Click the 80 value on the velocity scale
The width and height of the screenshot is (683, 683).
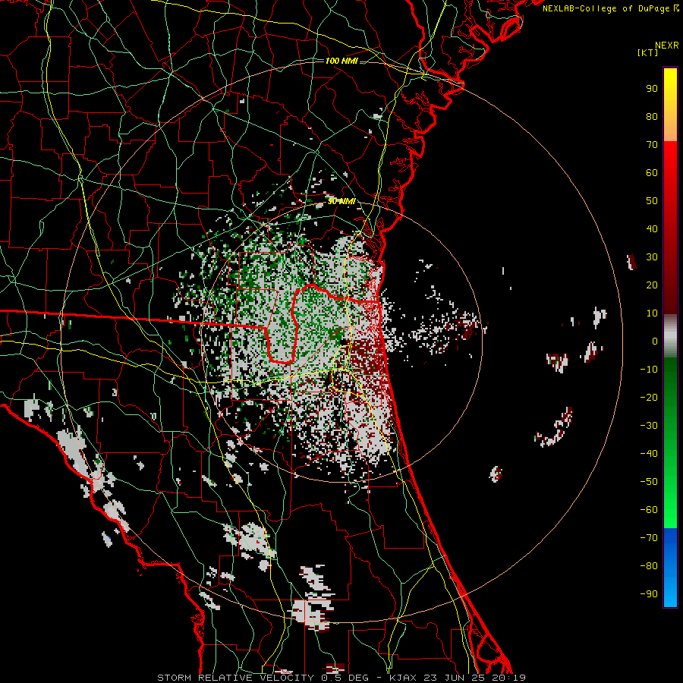click(652, 117)
